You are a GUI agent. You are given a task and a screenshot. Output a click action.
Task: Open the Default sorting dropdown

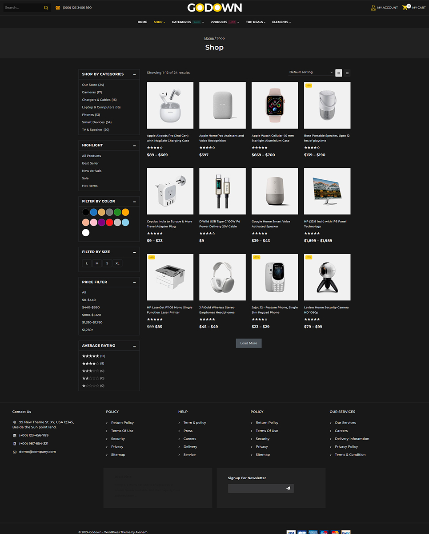coord(310,72)
